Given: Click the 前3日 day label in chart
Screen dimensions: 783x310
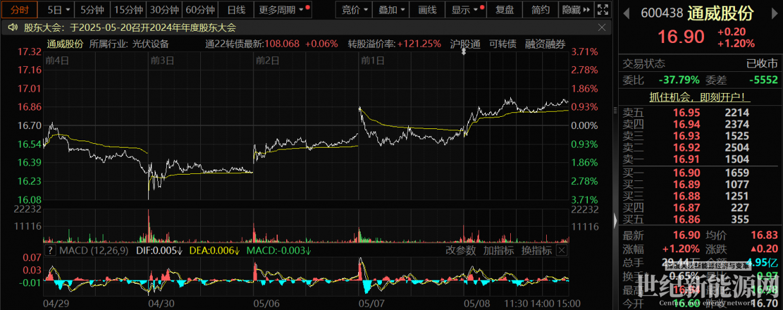Looking at the screenshot, I should [x=162, y=60].
